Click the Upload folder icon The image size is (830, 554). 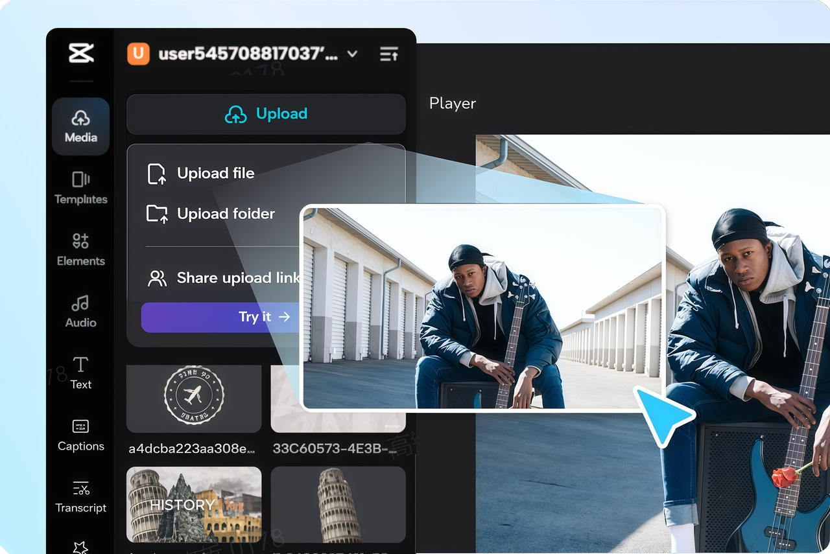point(158,213)
